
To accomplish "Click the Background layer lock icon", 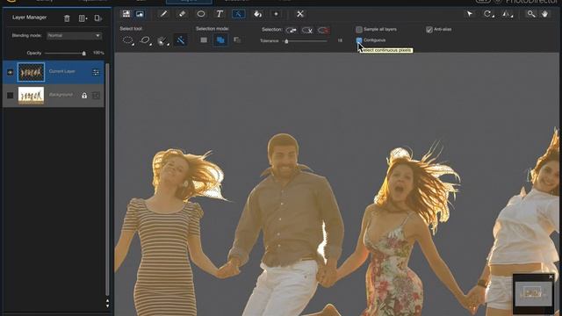I will (x=84, y=96).
